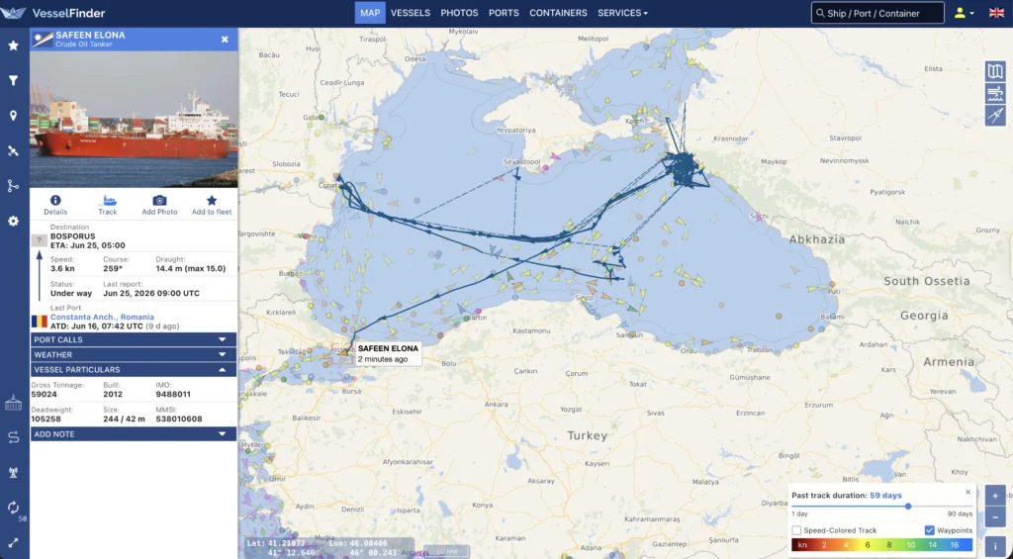Image resolution: width=1013 pixels, height=559 pixels.
Task: Uncheck the Waypoints checkbox
Action: point(930,530)
